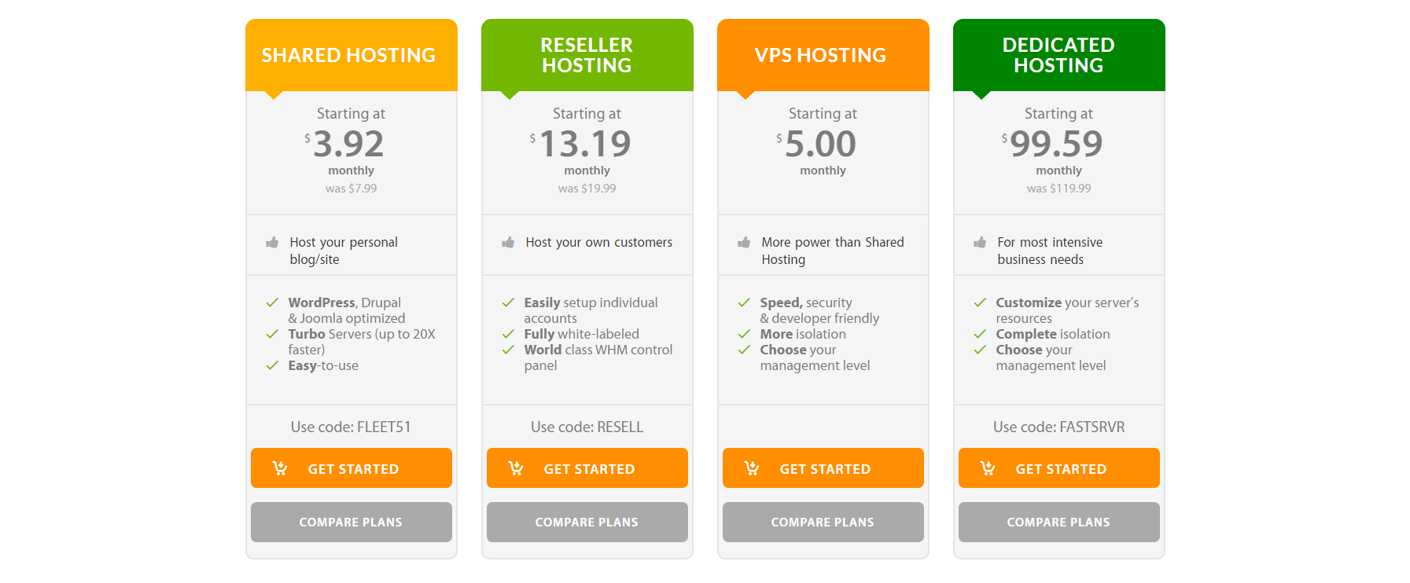Viewport: 1410px width, 583px height.
Task: Click thumbs-up icon beside More power than Shared
Action: (744, 242)
